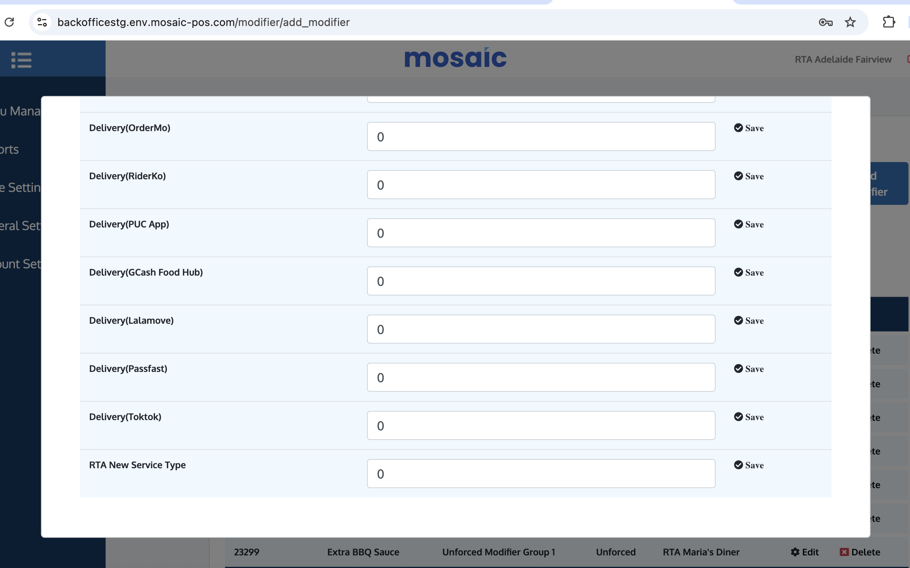Click the browser reload icon

(10, 22)
